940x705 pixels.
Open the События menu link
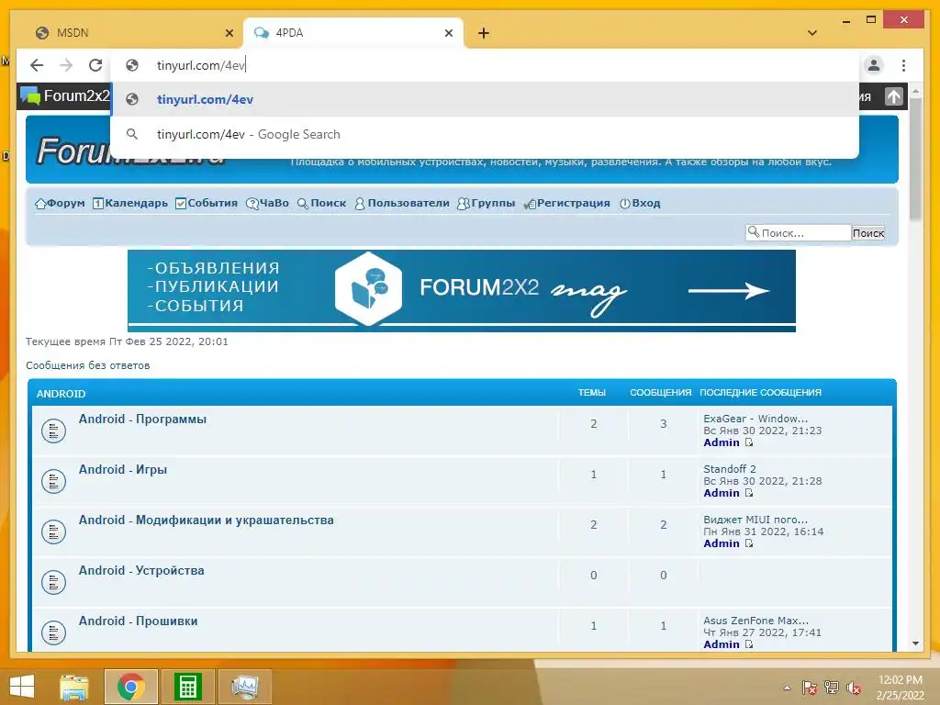(207, 203)
